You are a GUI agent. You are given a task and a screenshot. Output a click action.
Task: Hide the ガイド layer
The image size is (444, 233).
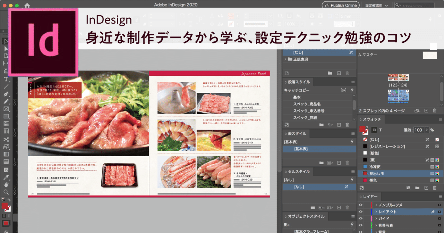tap(361, 219)
